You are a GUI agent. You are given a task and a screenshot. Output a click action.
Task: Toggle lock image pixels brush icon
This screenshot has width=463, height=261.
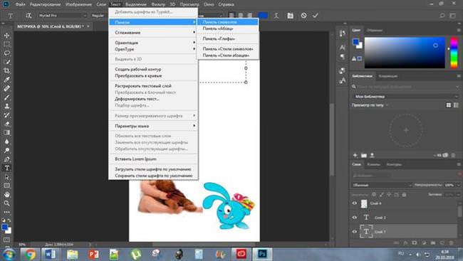pyautogui.click(x=382, y=195)
